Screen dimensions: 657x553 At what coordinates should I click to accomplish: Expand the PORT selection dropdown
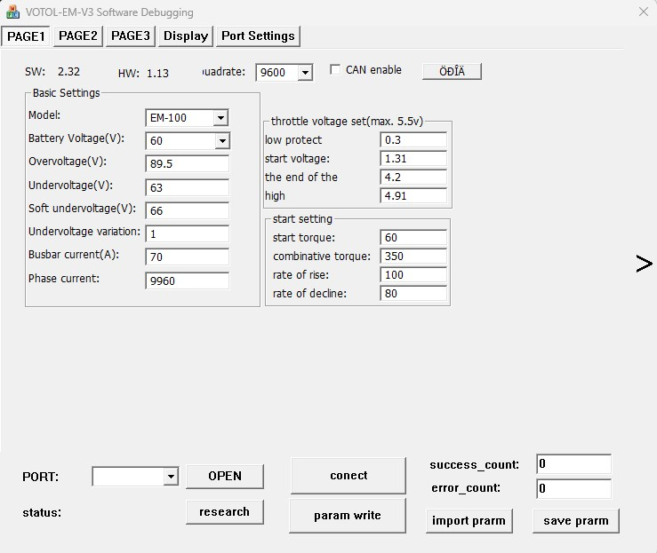pyautogui.click(x=171, y=477)
